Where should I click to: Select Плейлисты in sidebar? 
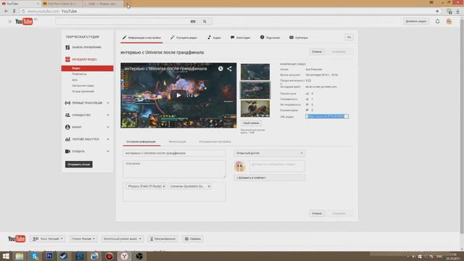click(79, 74)
